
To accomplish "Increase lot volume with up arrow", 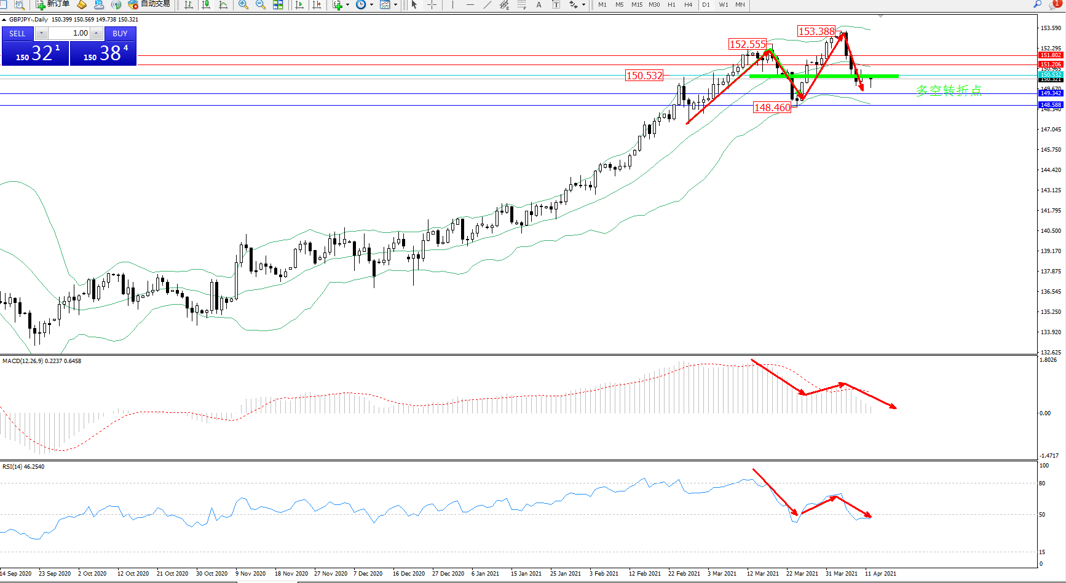I will (97, 33).
